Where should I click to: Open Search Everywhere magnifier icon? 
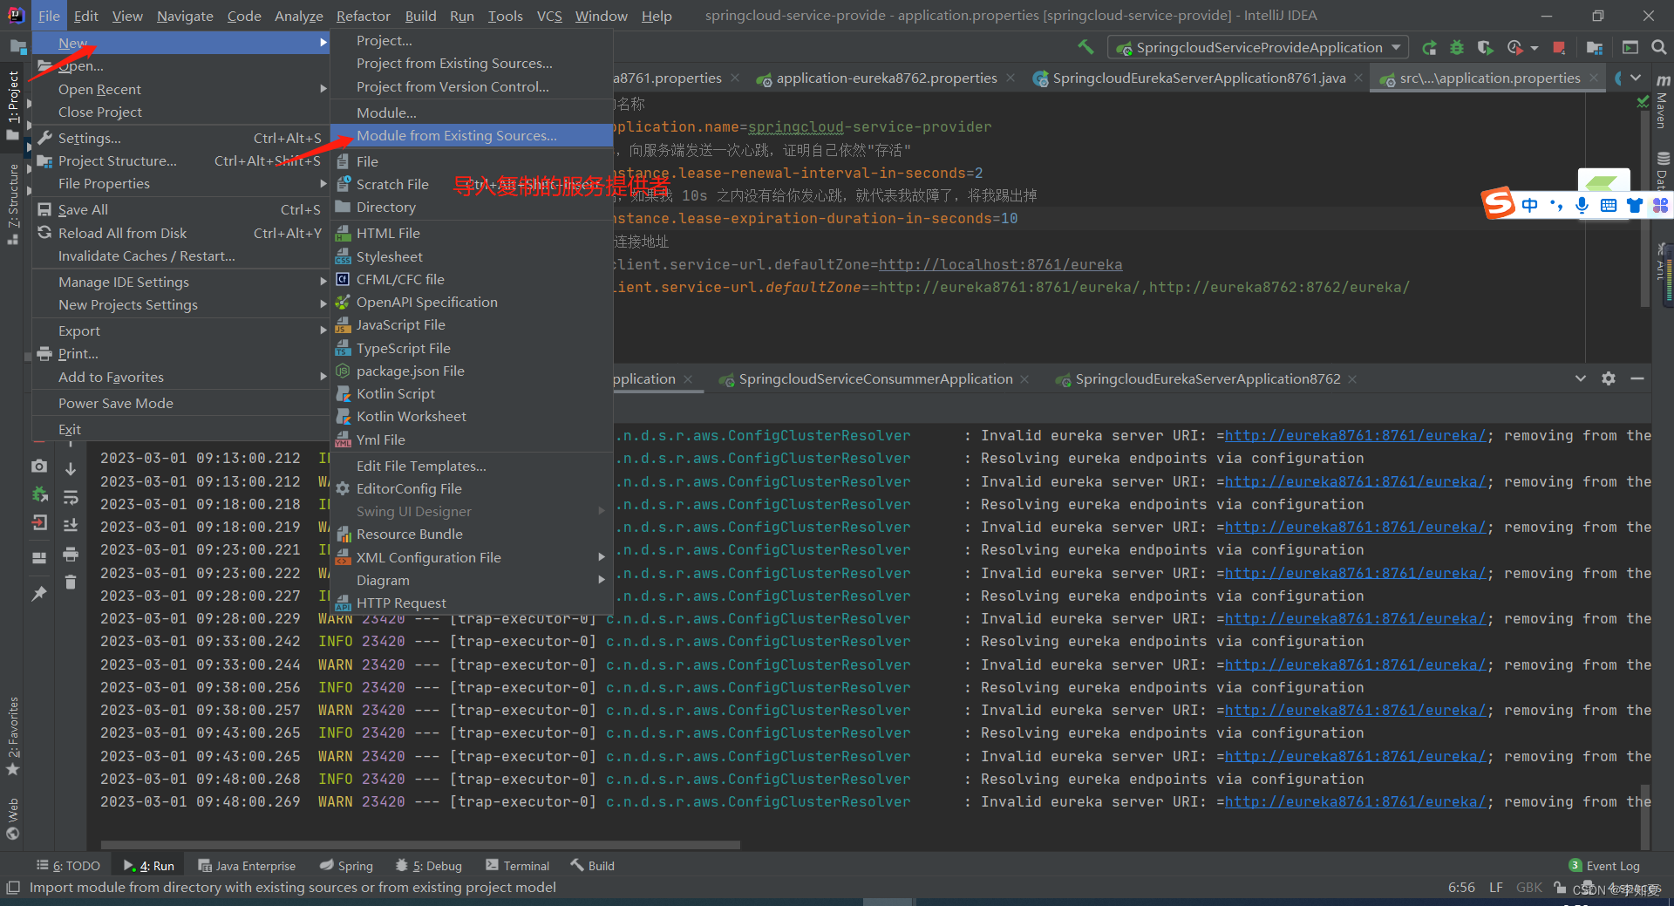pos(1658,47)
